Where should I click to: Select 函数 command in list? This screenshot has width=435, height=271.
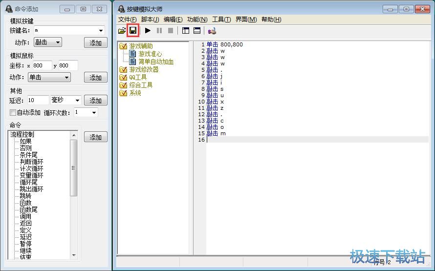point(25,203)
